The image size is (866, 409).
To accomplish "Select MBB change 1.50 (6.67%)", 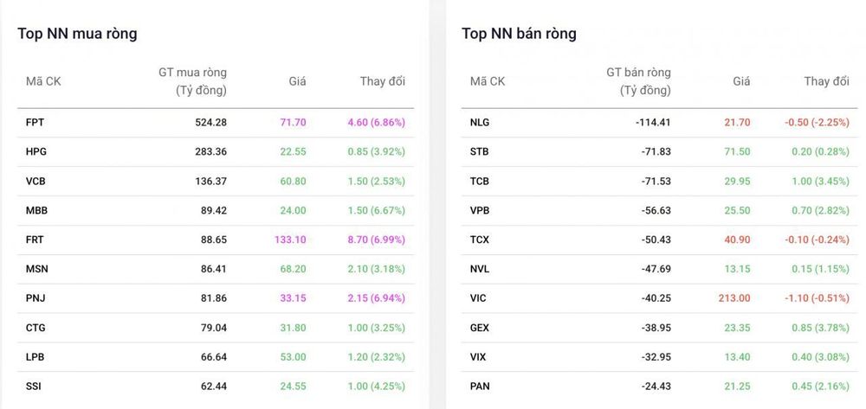I will (x=376, y=210).
